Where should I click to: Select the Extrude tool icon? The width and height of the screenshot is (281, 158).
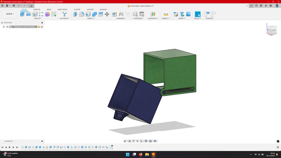coord(22,14)
